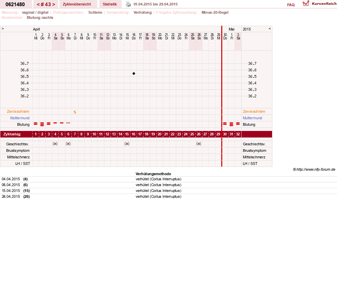Click user ID 0621480
The height and width of the screenshot is (290, 337).
coord(15,4)
